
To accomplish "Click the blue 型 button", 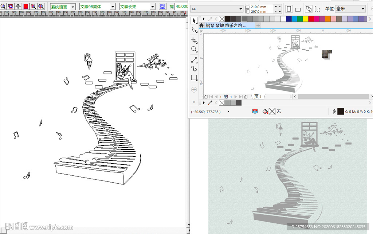I will point(162,7).
